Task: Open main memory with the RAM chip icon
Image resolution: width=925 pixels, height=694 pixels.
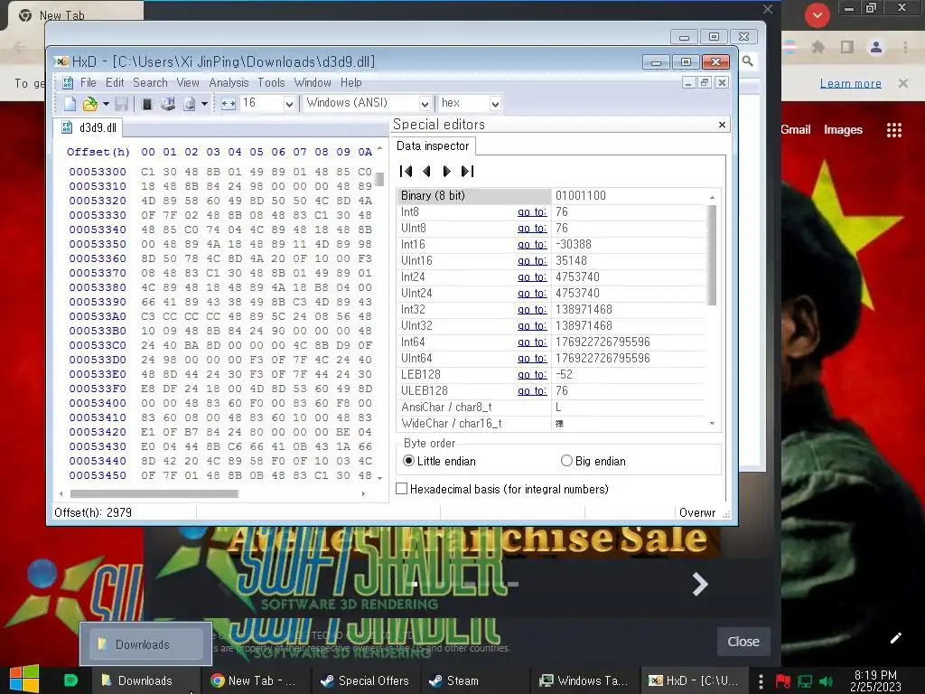Action: pos(147,104)
